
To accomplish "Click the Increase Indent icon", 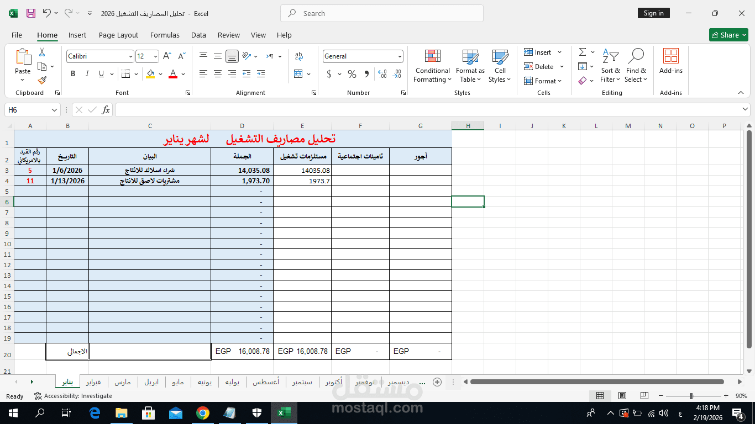I will 261,74.
